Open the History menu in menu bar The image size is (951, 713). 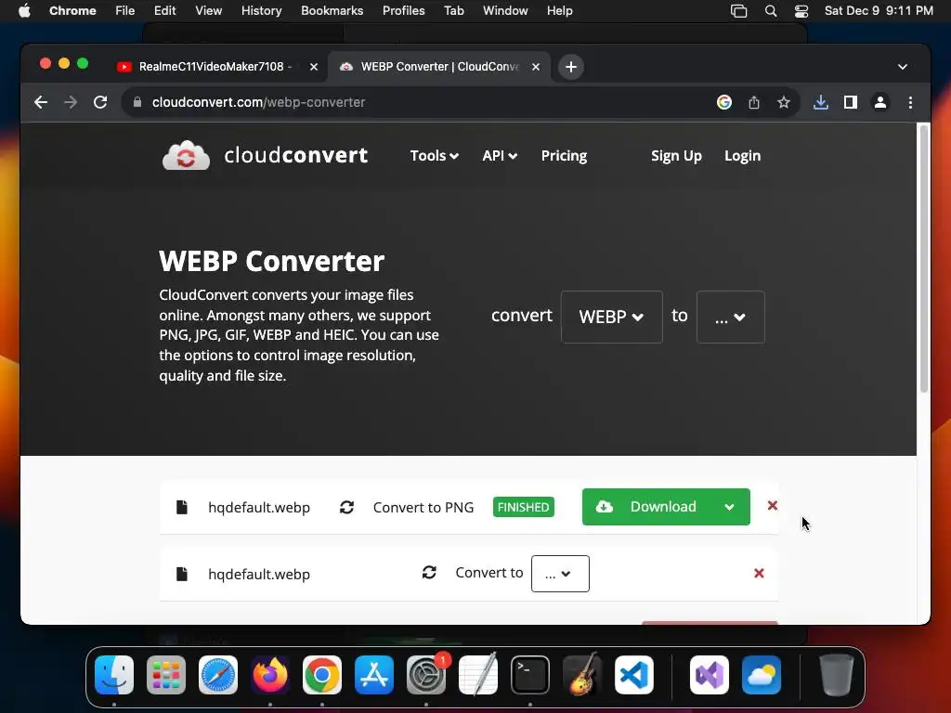pyautogui.click(x=261, y=11)
